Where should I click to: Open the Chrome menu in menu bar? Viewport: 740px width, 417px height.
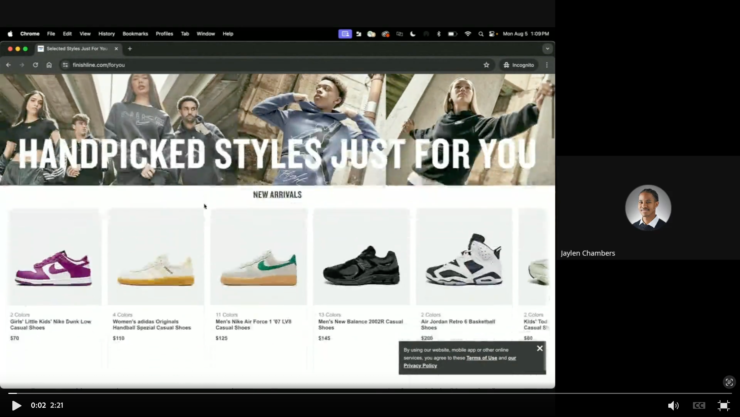click(30, 34)
